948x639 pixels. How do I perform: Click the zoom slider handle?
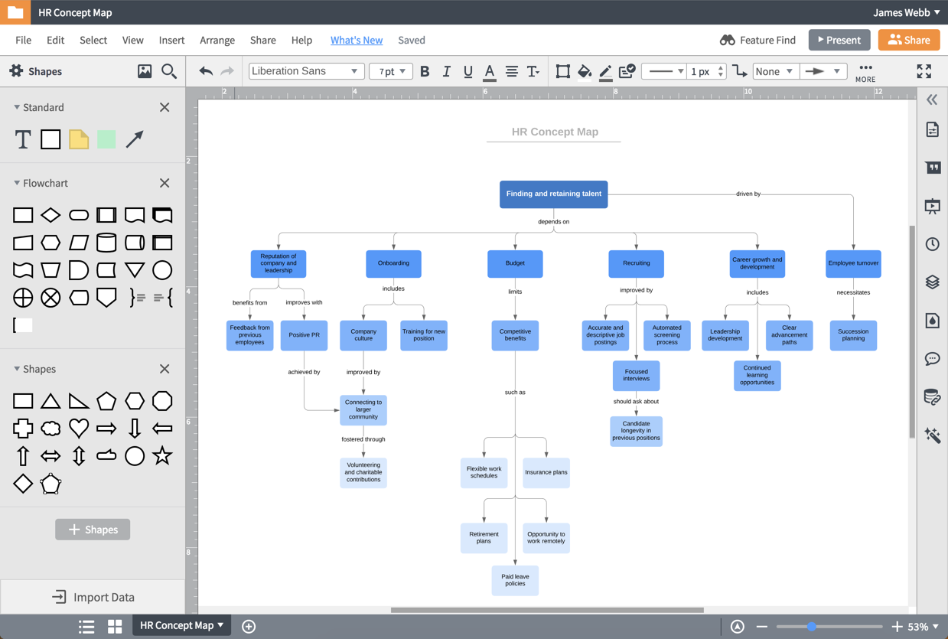pos(812,626)
